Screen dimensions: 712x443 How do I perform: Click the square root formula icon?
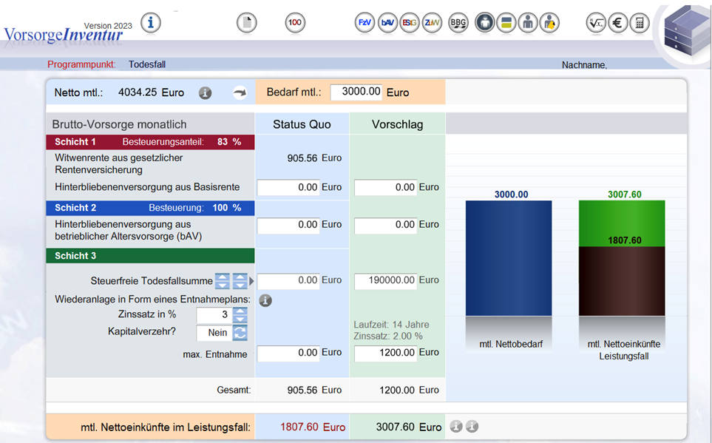pos(596,23)
